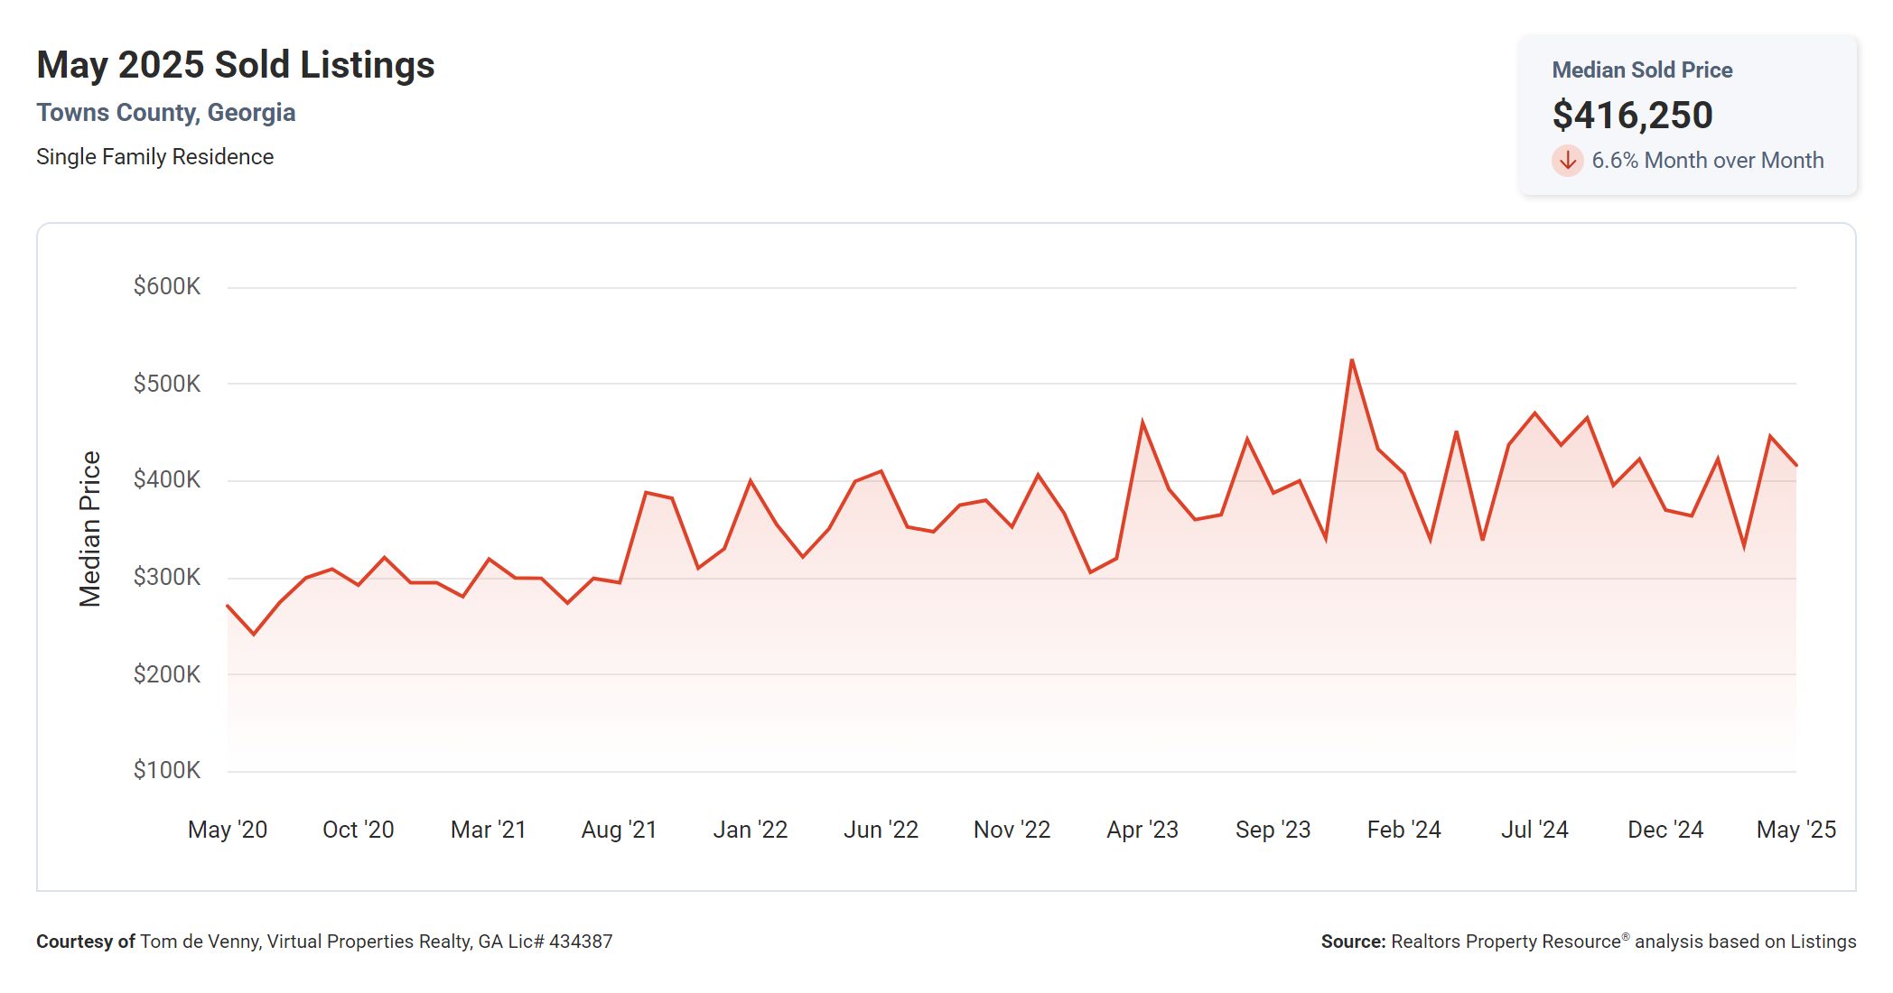Image resolution: width=1893 pixels, height=993 pixels.
Task: Click the $416,250 median price value
Action: point(1632,115)
